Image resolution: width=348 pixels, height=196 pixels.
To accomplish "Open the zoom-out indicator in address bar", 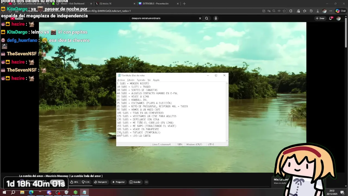I will 274,11.
